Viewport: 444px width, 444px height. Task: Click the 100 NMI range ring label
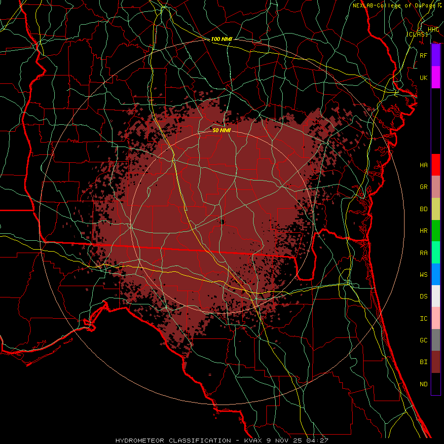[x=222, y=39]
